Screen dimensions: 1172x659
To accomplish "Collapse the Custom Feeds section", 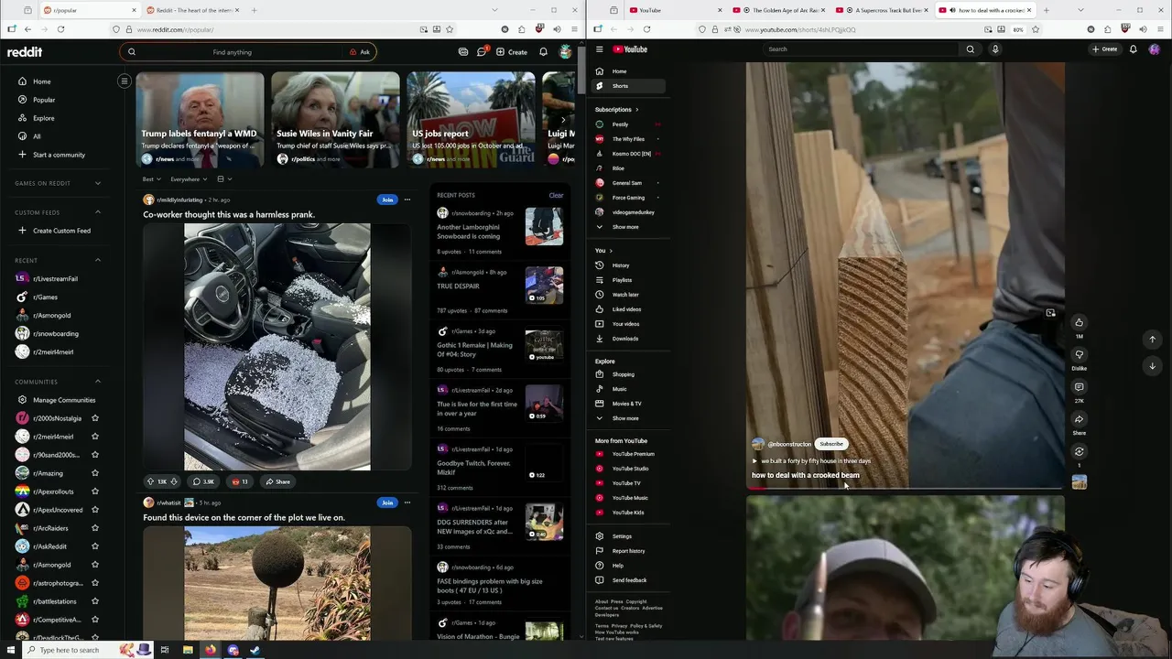I will coord(98,212).
